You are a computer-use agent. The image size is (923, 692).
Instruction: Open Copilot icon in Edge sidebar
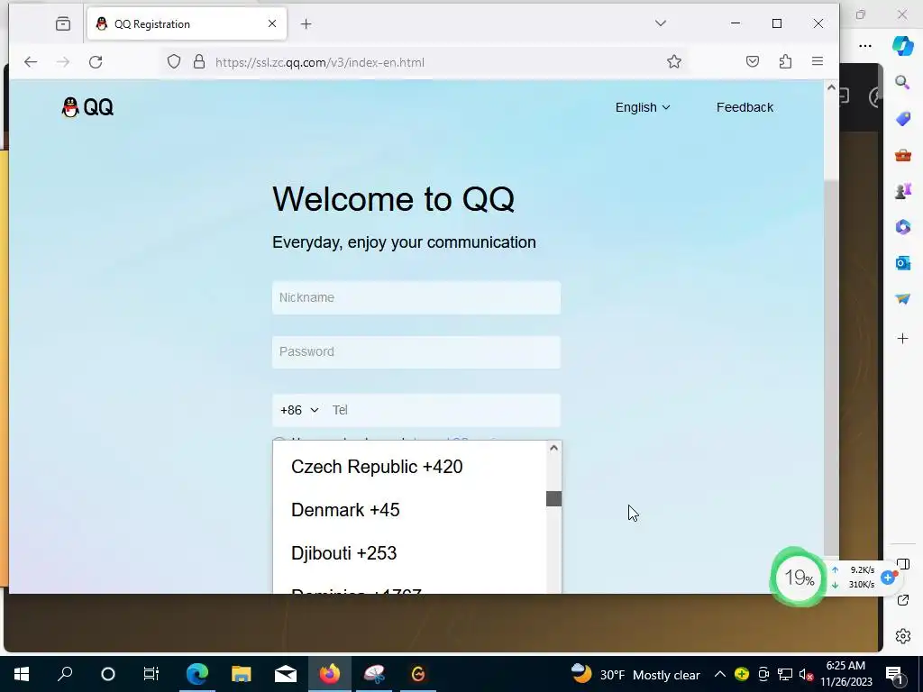point(902,46)
